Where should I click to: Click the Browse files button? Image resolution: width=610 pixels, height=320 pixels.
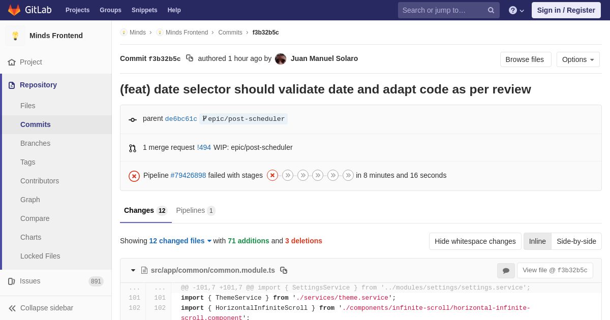click(525, 59)
